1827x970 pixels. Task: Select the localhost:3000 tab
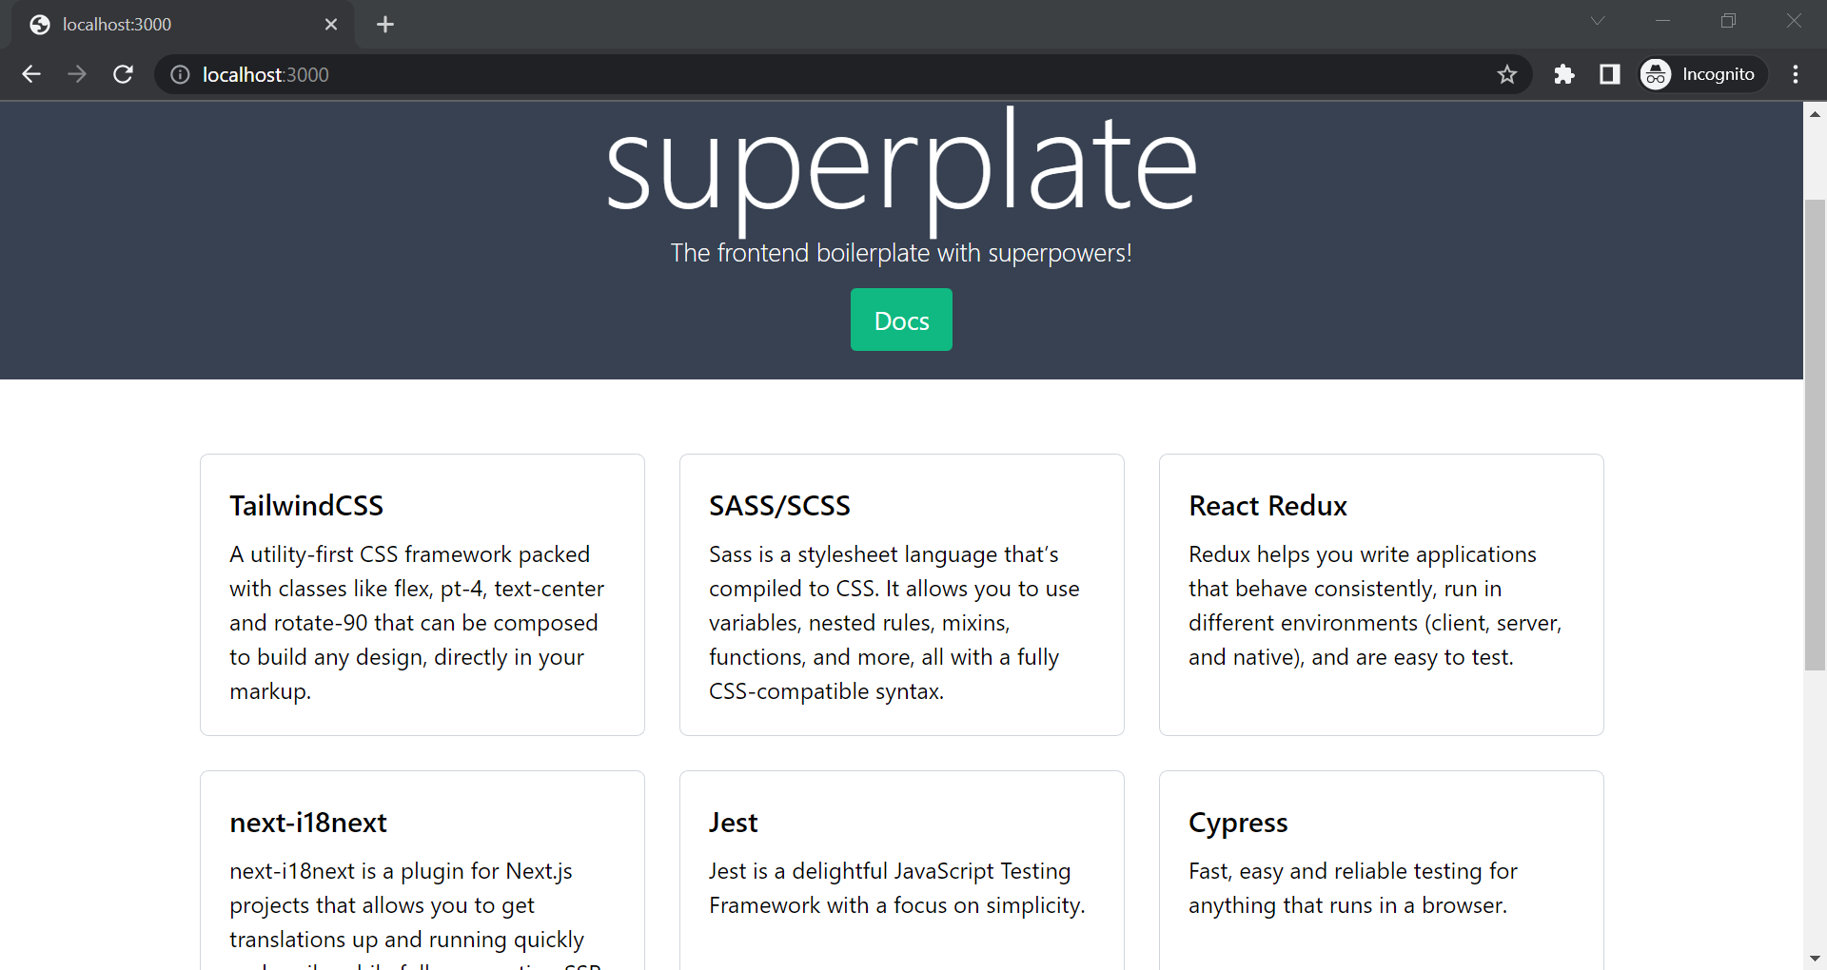point(171,25)
